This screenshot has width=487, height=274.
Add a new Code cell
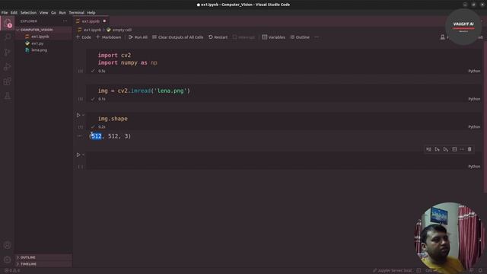[x=84, y=37]
